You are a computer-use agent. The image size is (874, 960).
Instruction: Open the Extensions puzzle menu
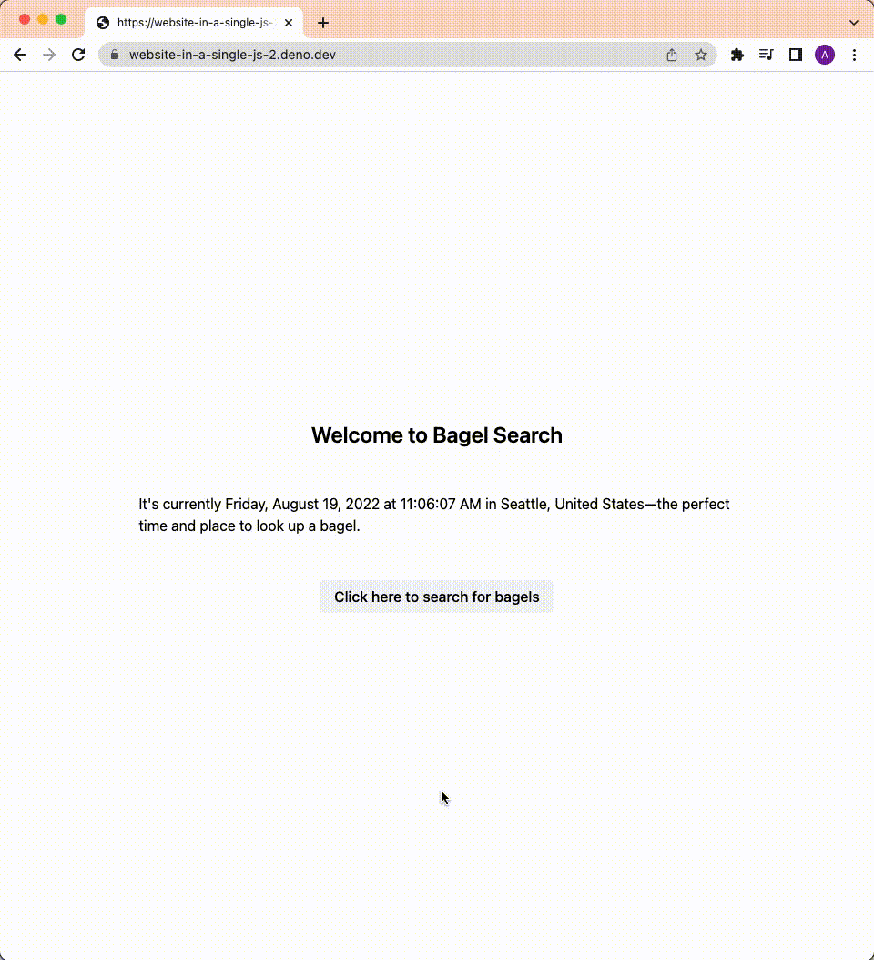(x=737, y=55)
